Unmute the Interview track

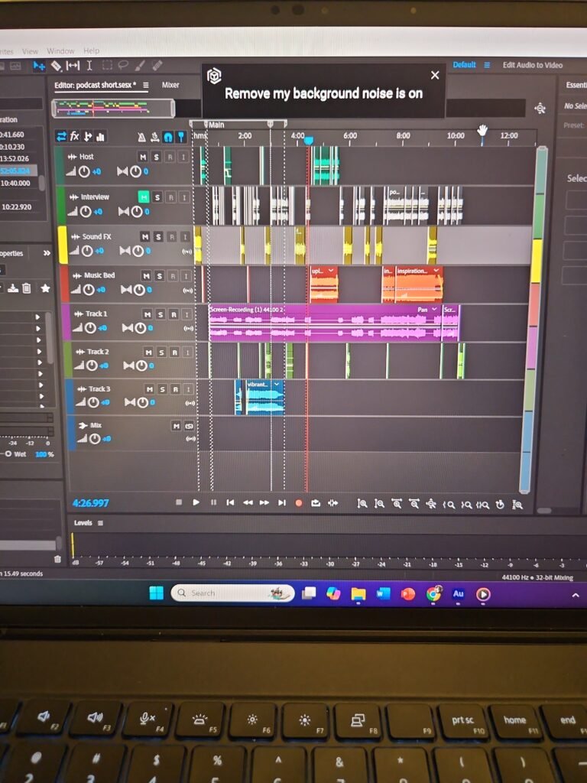(x=144, y=197)
